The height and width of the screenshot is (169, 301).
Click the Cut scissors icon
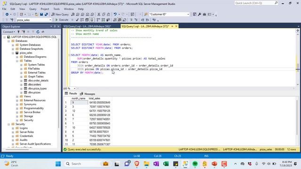(99, 15)
